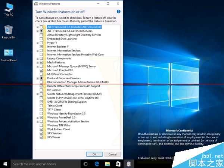Enable the .NET Framework 3.5 checkbox
The height and width of the screenshot is (168, 224).
coord(41,27)
